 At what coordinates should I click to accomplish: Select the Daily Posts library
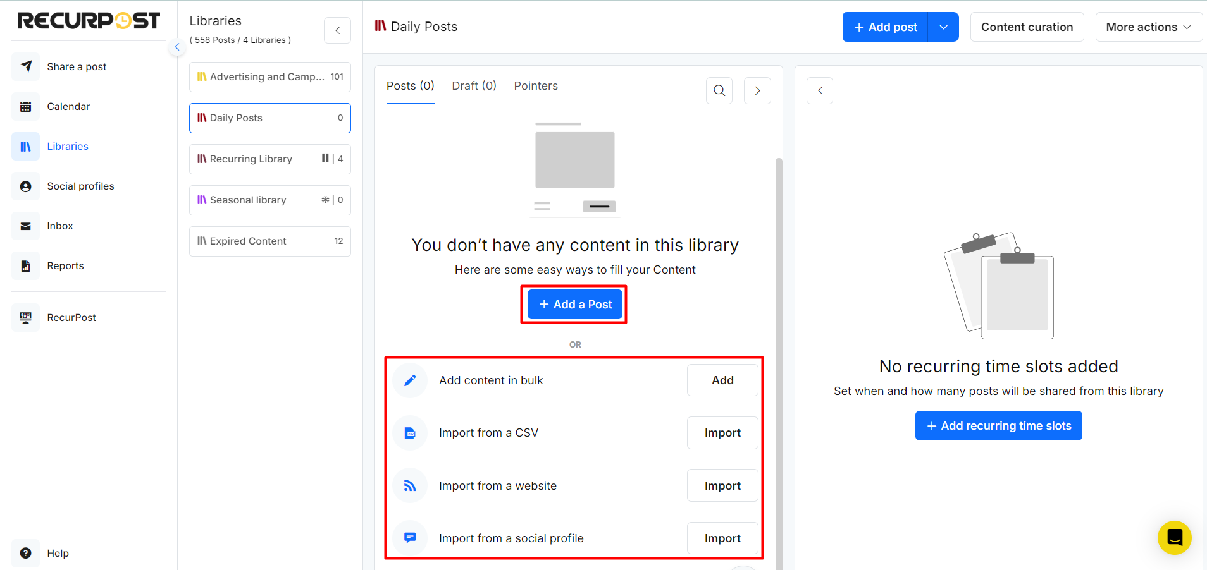pyautogui.click(x=270, y=118)
